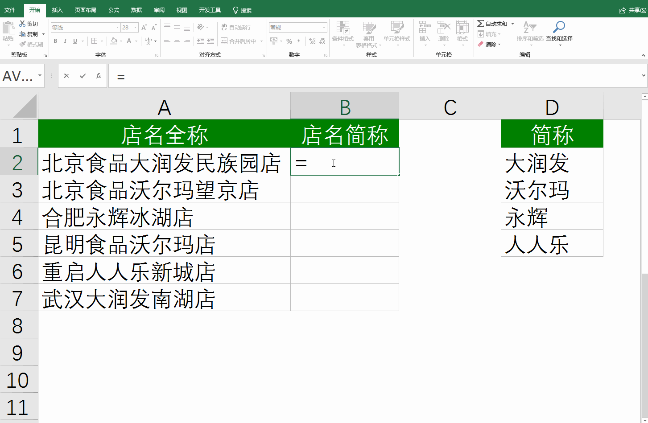Open the Font dialog launcher

pos(157,55)
